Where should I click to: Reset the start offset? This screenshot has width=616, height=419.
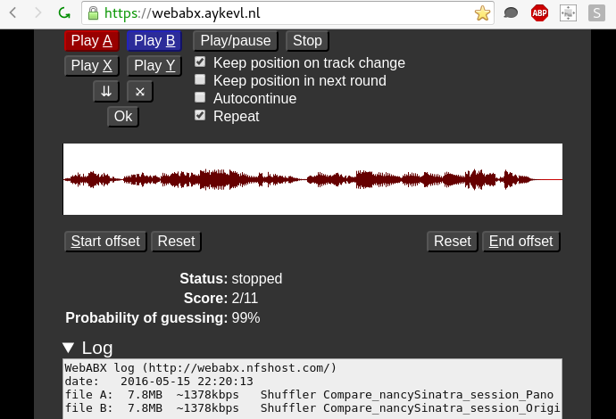(176, 242)
